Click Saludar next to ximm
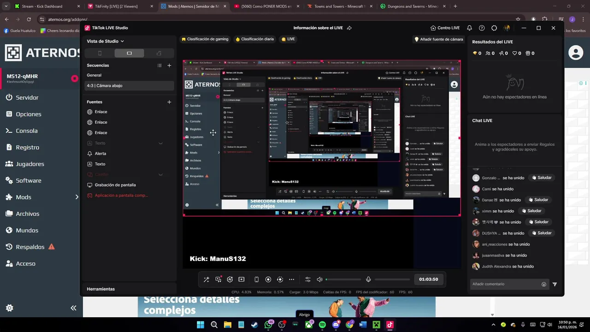590x332 pixels. point(531,211)
